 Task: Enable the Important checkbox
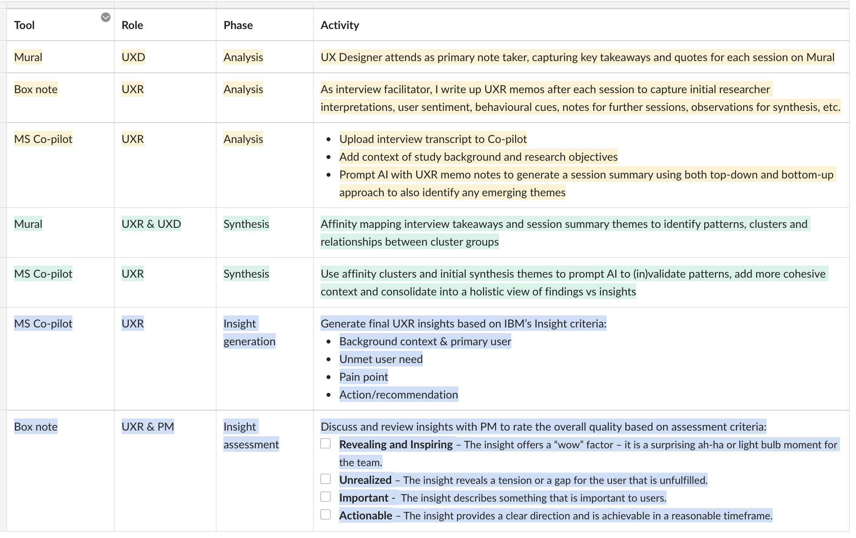click(326, 497)
